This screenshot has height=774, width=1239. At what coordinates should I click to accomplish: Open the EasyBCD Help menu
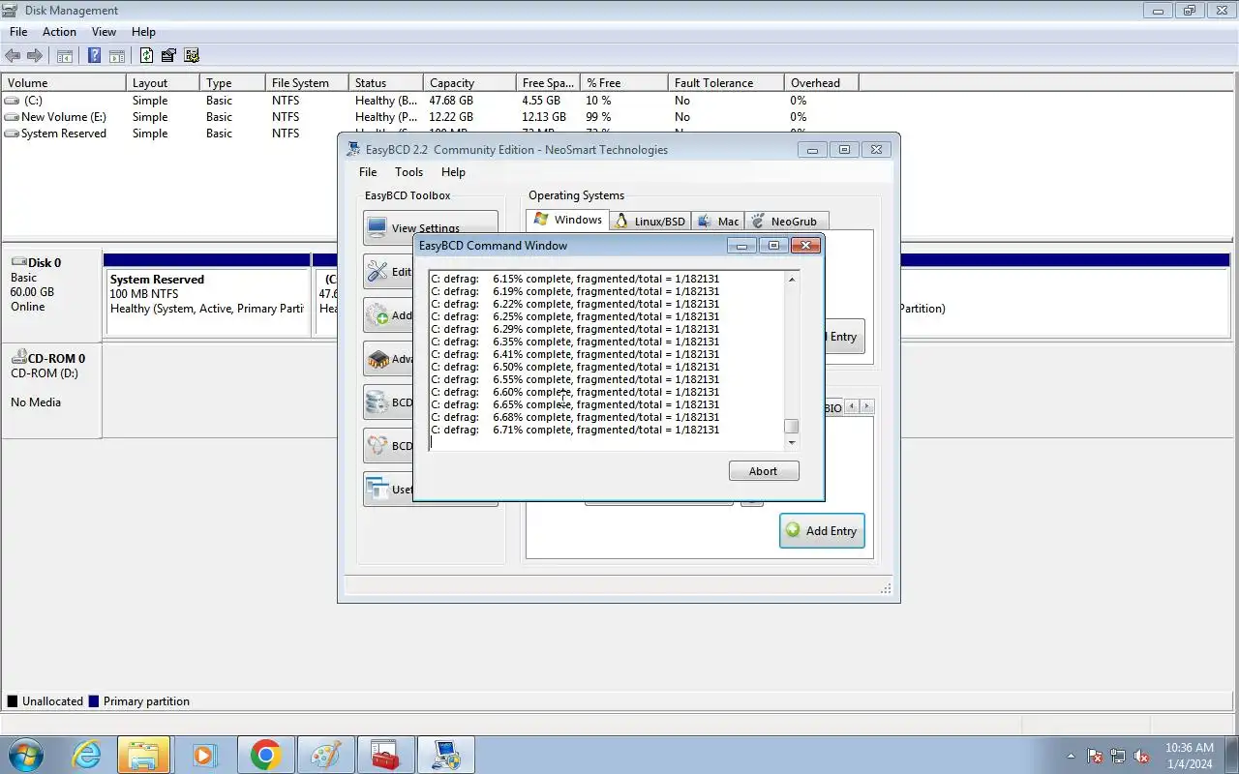pyautogui.click(x=453, y=172)
